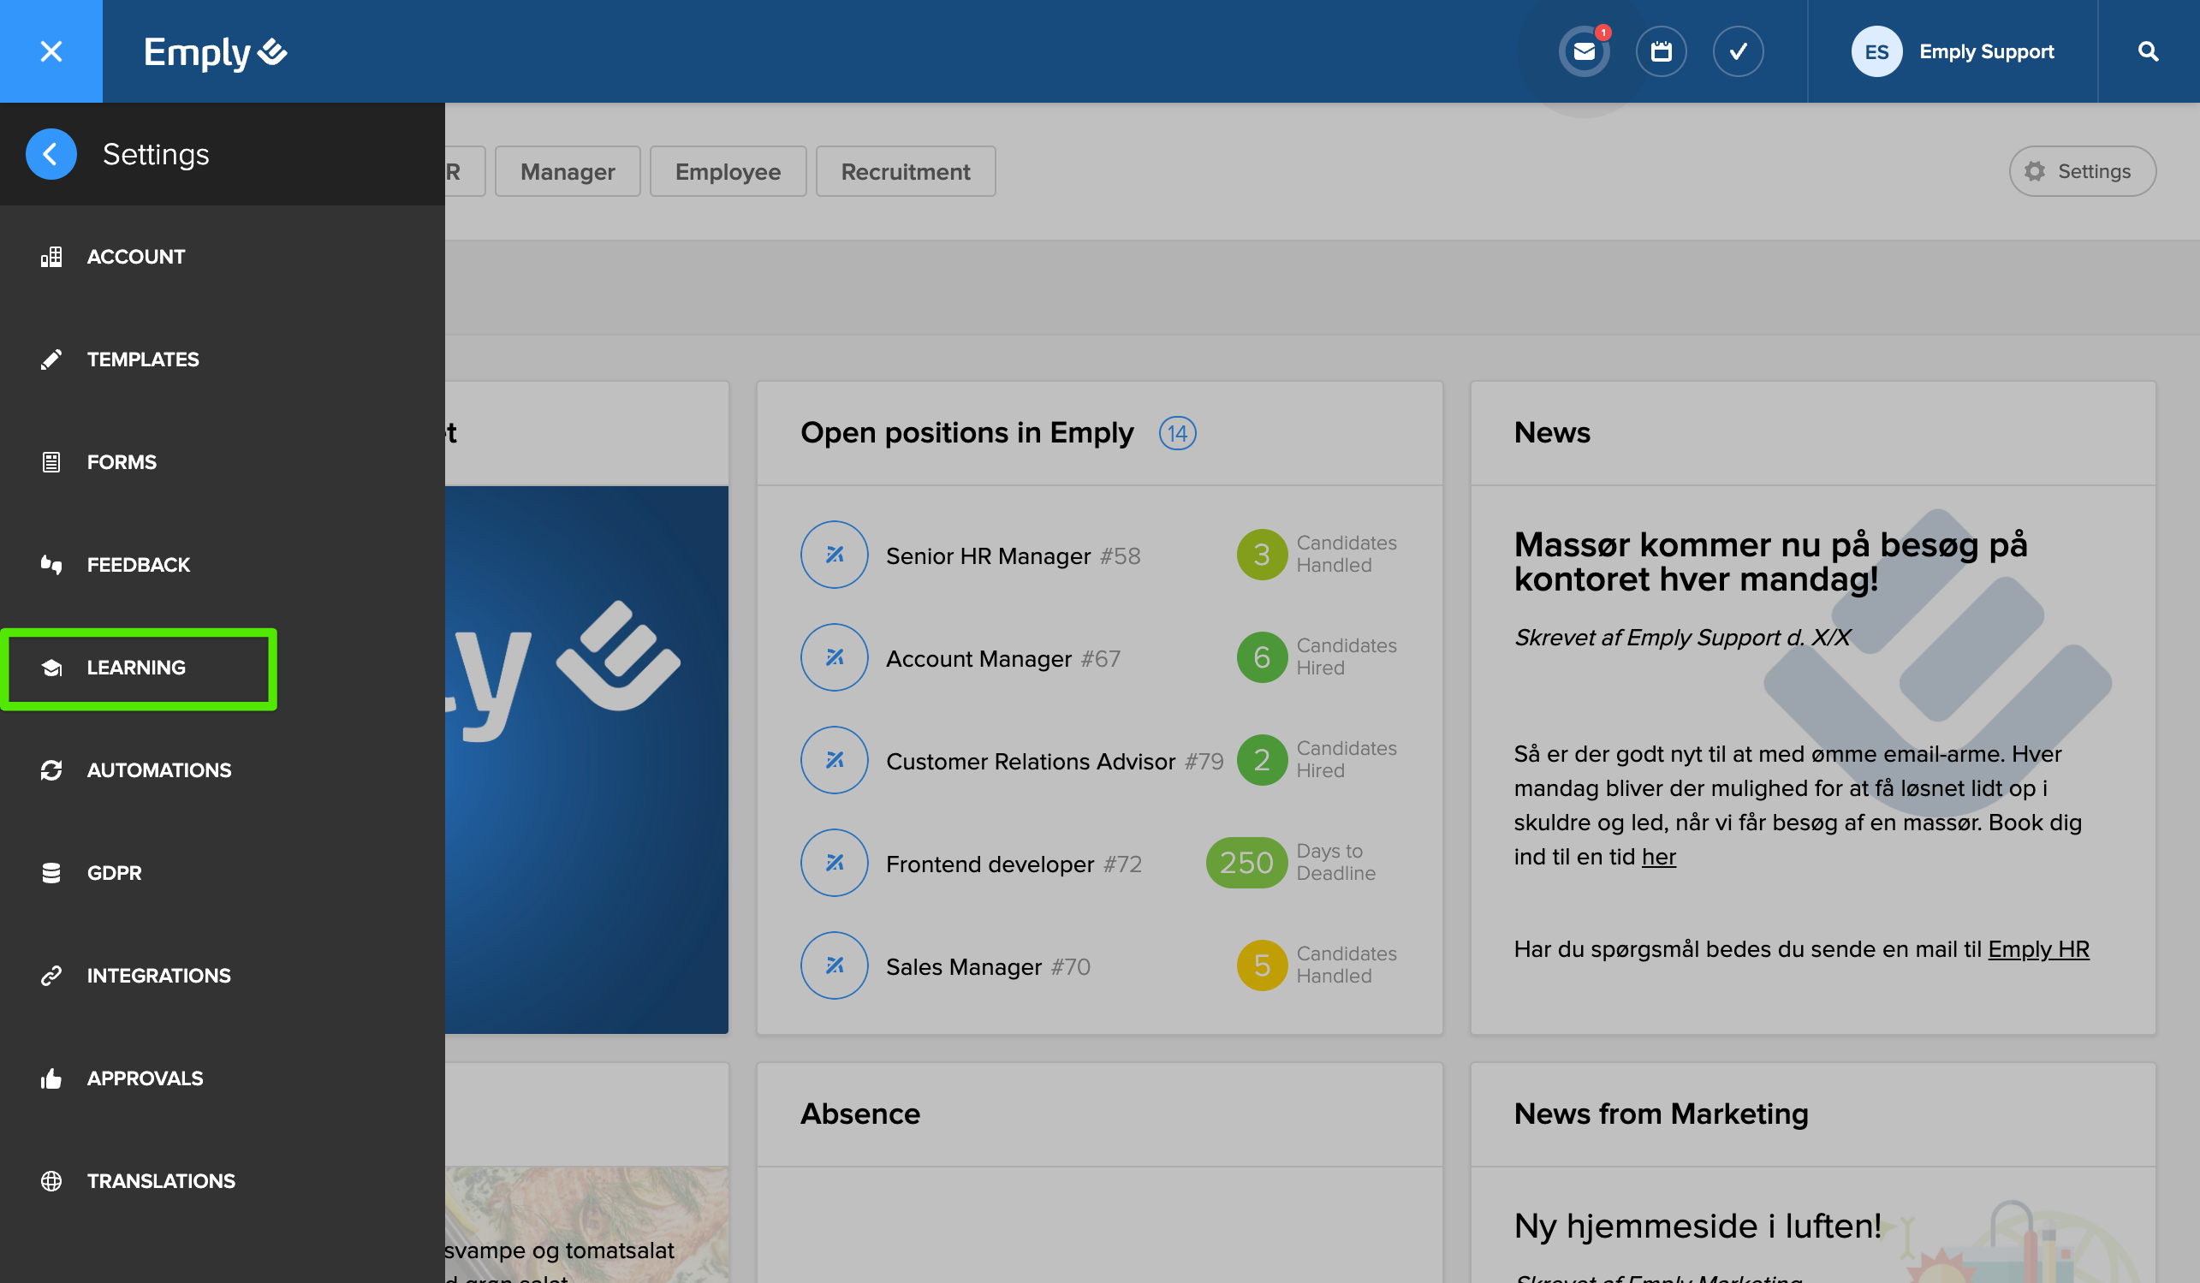Click the Translations globe icon
Screen dimensions: 2200x1283
(51, 1181)
